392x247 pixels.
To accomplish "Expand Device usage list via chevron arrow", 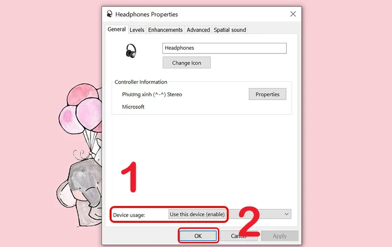I will [x=287, y=214].
